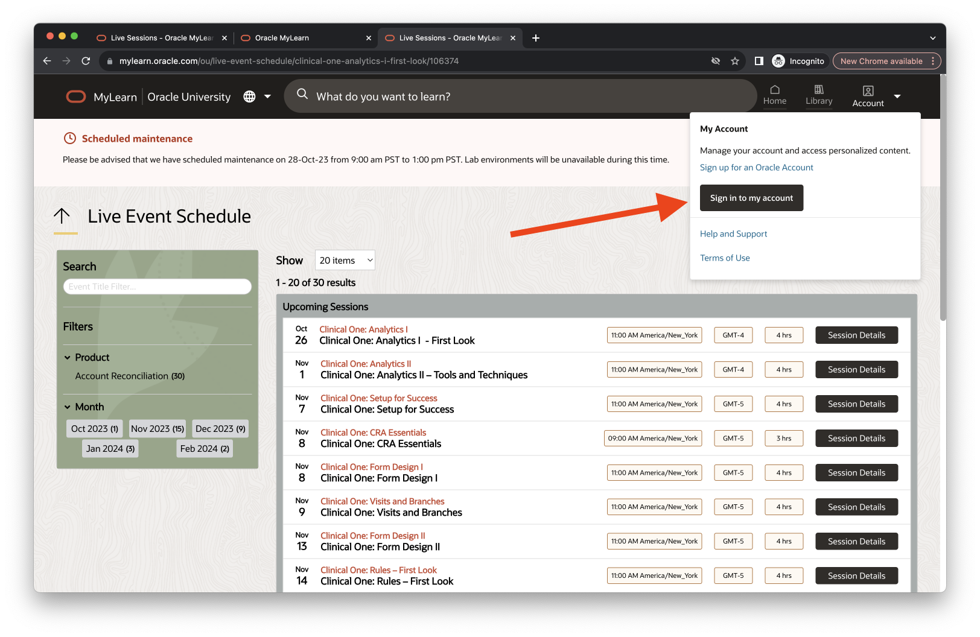Click the GMT-4 tag on Oct 26 row
Viewport: 980px width, 637px height.
[x=733, y=335]
